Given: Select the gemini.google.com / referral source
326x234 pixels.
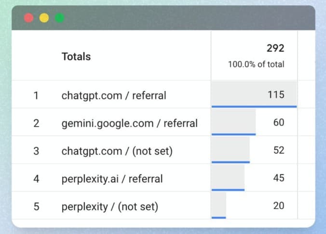Looking at the screenshot, I should click(x=130, y=123).
